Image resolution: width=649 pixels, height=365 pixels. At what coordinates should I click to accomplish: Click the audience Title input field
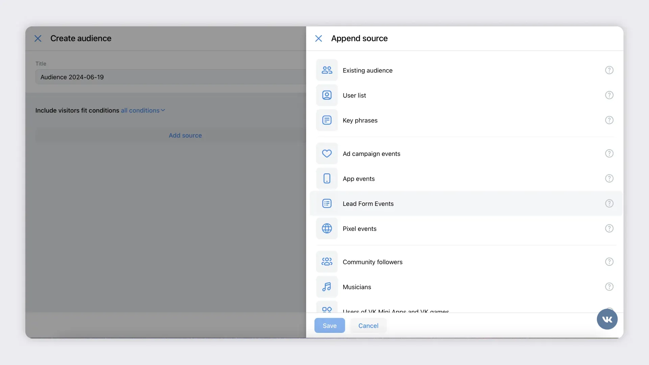(169, 77)
